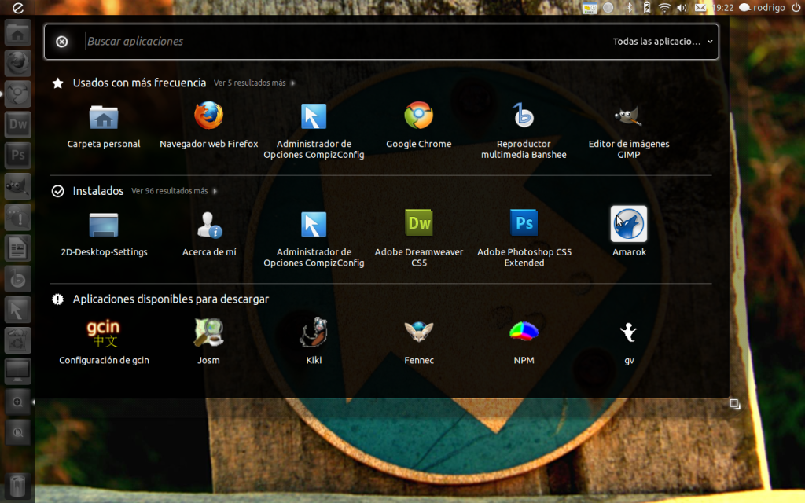Screen dimensions: 805x503
Task: Click the exclamation bubble launcher icon
Action: tap(18, 217)
